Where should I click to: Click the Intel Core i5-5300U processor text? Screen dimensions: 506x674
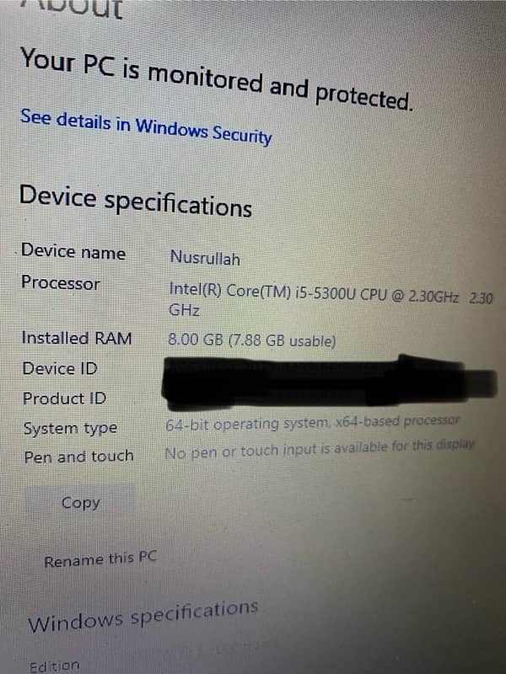point(331,299)
